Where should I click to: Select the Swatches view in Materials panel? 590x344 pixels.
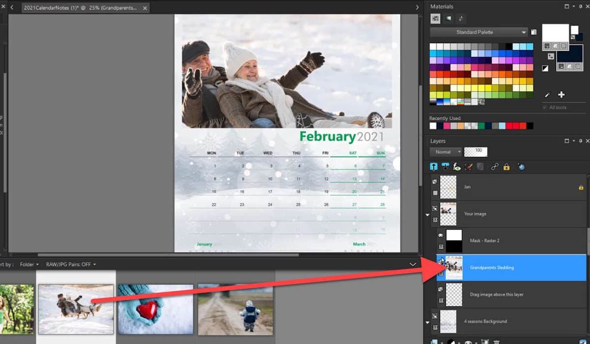click(x=435, y=19)
